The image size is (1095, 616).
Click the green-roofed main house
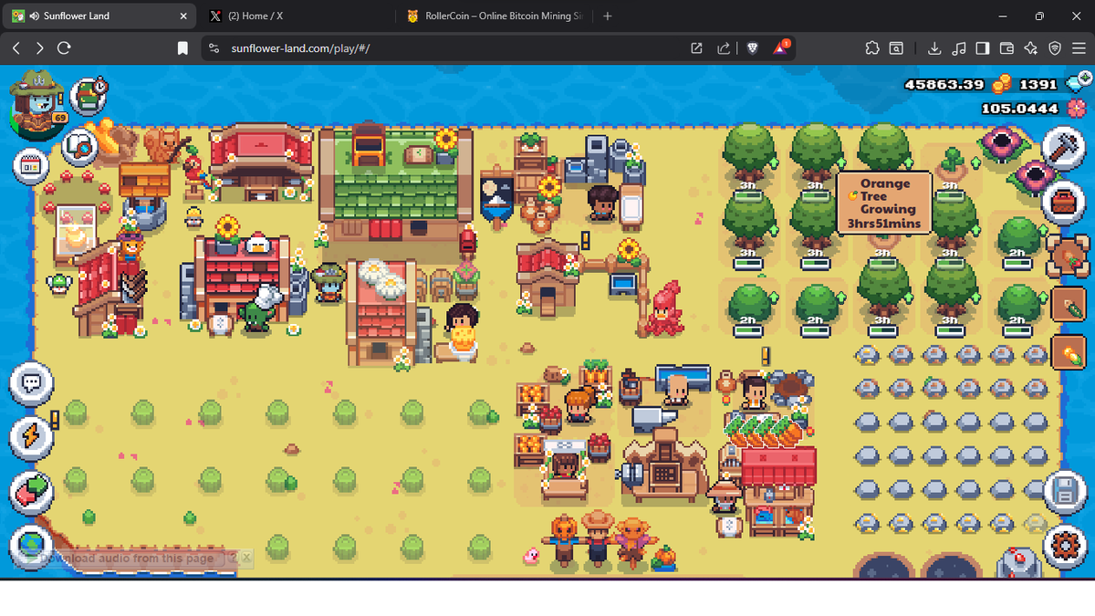tap(395, 183)
